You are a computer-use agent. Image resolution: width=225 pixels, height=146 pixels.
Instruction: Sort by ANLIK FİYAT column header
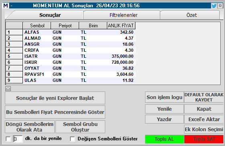tap(121, 26)
